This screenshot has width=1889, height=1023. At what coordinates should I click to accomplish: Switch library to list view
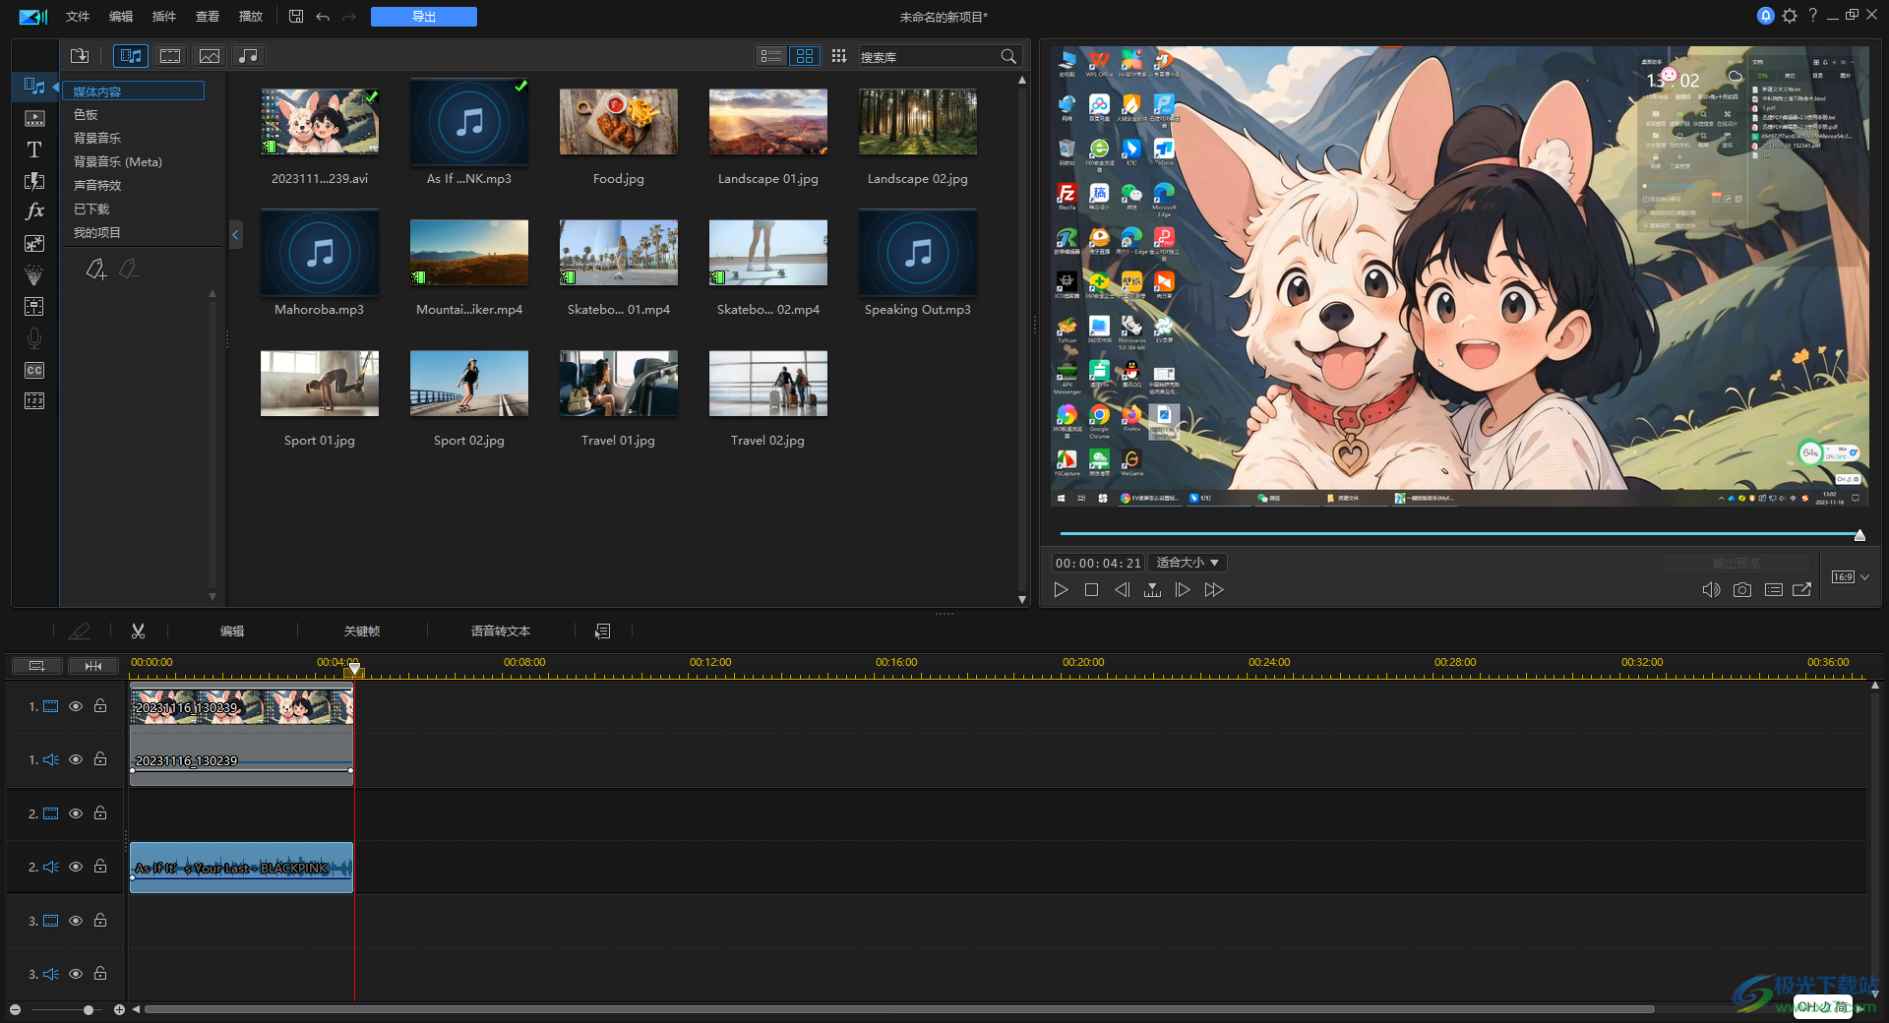[771, 56]
